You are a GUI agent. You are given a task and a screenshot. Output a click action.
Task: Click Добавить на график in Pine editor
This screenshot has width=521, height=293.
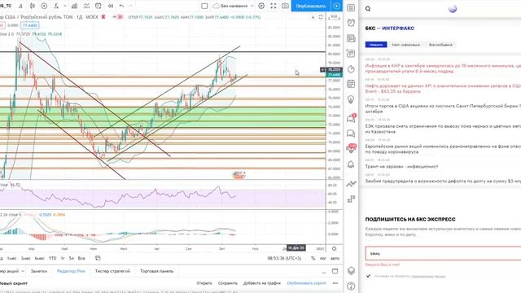coord(262,283)
